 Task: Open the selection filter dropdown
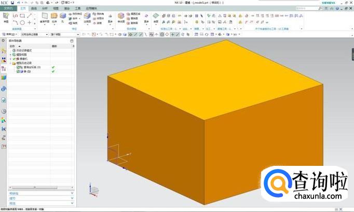32,34
